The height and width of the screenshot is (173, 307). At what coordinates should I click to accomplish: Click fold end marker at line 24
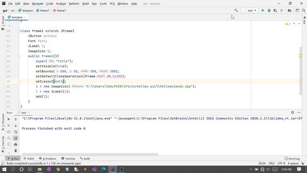pos(19,101)
